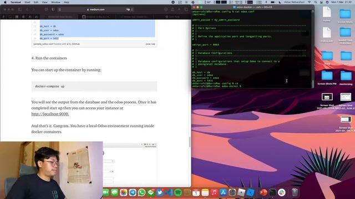355x199 pixels.
Task: Open PowerPoint from the Dock
Action: pyautogui.click(x=263, y=192)
